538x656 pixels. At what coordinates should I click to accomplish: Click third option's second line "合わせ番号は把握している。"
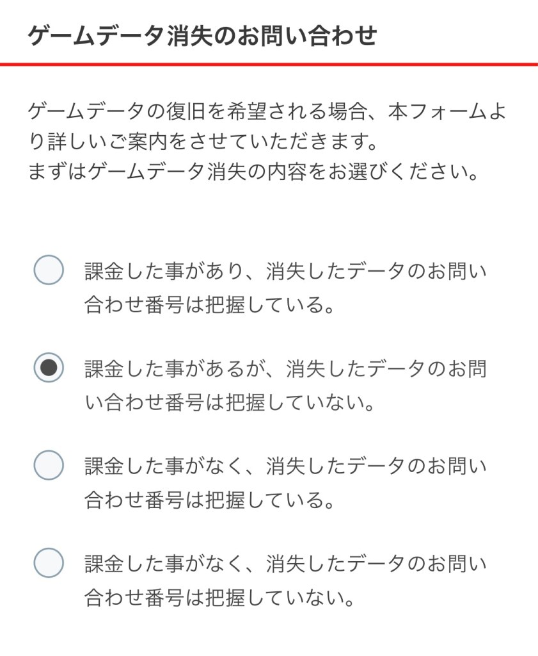click(x=211, y=500)
